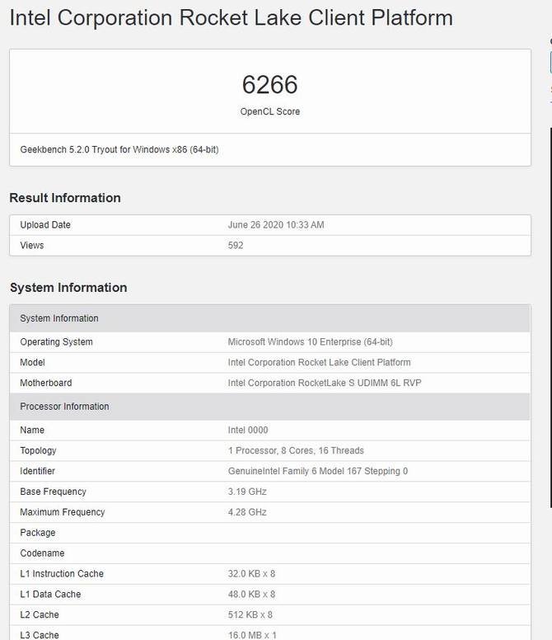
Task: Click the L3 Cache value 16.0 MB x 1
Action: point(251,635)
